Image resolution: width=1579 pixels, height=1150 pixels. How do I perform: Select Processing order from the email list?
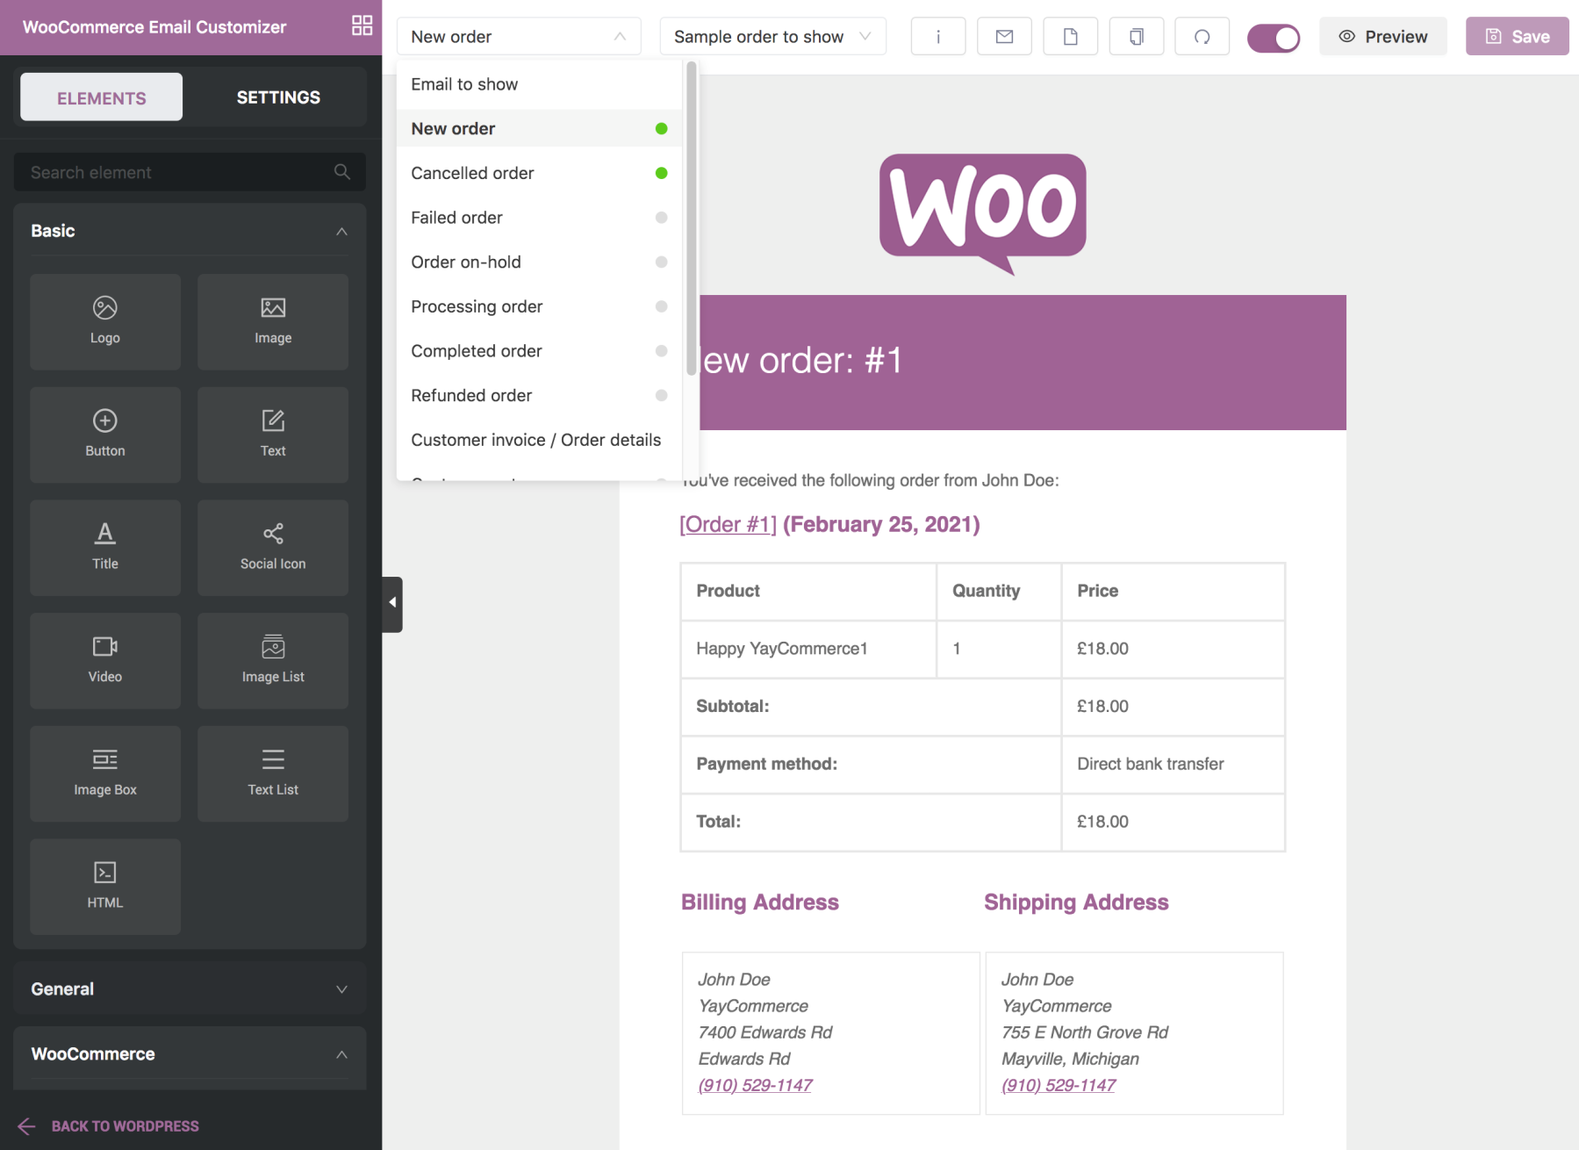click(476, 306)
